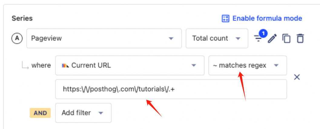
Task: Expand the Total count aggregation dropdown
Action: click(x=217, y=38)
